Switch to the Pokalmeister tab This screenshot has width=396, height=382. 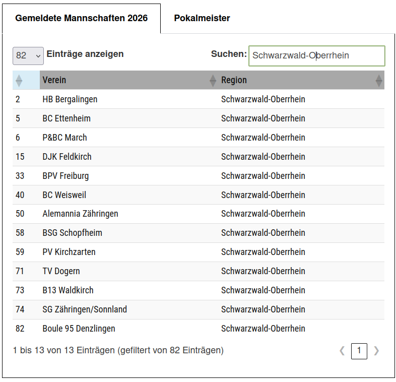202,18
